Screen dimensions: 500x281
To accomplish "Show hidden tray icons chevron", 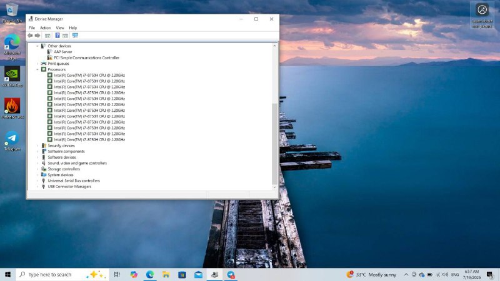I will click(x=406, y=274).
